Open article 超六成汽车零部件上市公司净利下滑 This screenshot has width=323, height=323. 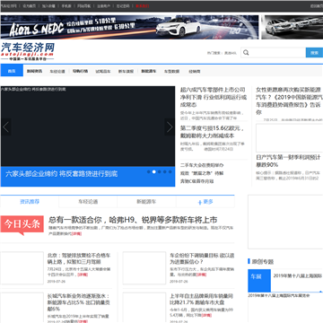pos(214,97)
